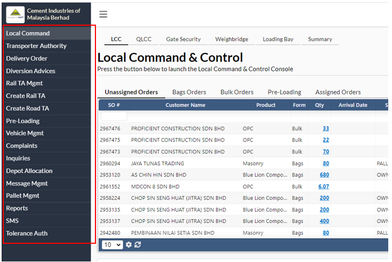Select Unassigned Orders tab
The image size is (392, 262).
131,92
